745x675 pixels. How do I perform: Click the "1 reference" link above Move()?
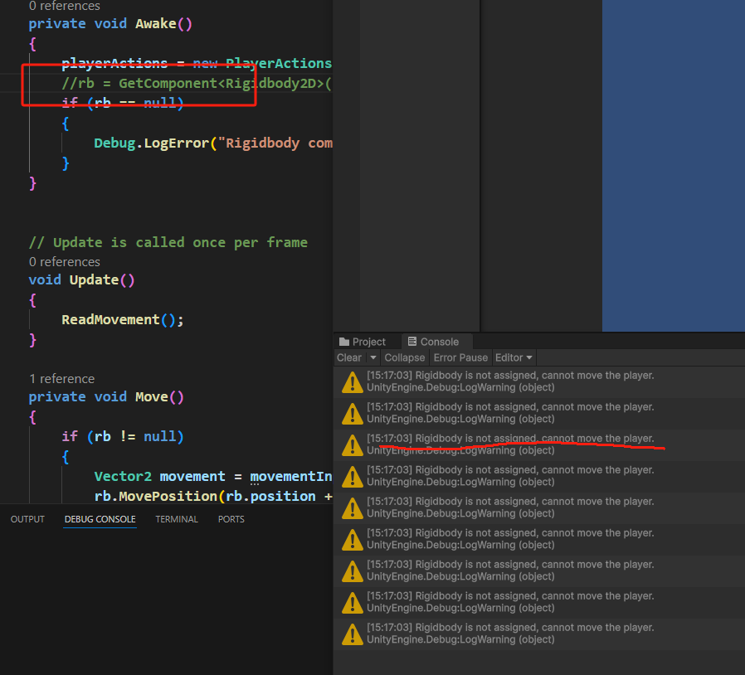[61, 378]
